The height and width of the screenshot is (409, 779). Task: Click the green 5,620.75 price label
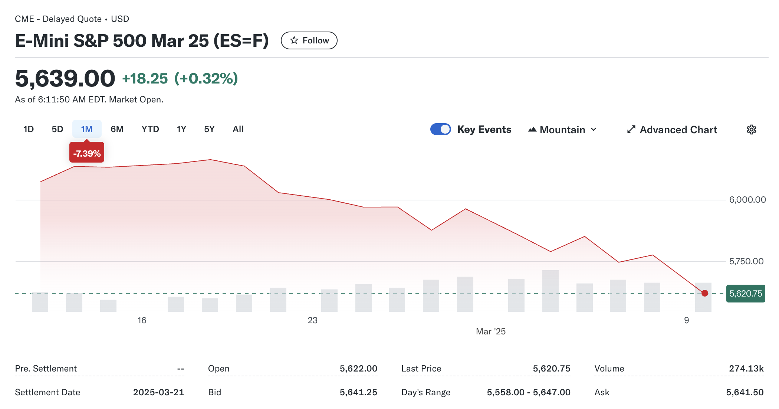745,294
